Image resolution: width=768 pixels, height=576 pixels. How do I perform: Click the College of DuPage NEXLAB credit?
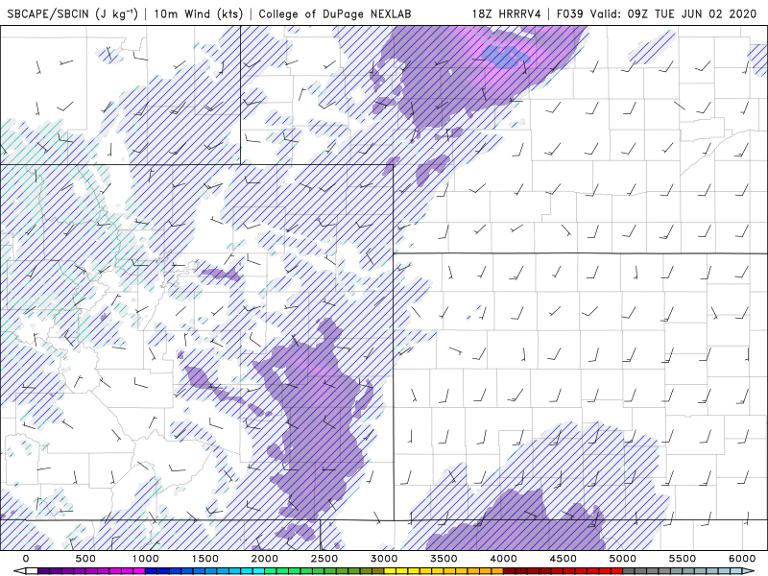[x=335, y=13]
